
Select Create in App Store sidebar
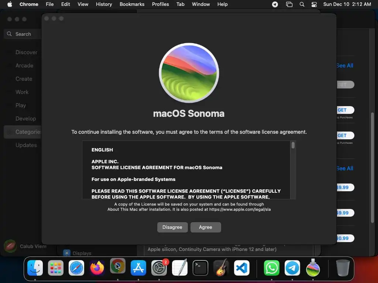(x=24, y=79)
